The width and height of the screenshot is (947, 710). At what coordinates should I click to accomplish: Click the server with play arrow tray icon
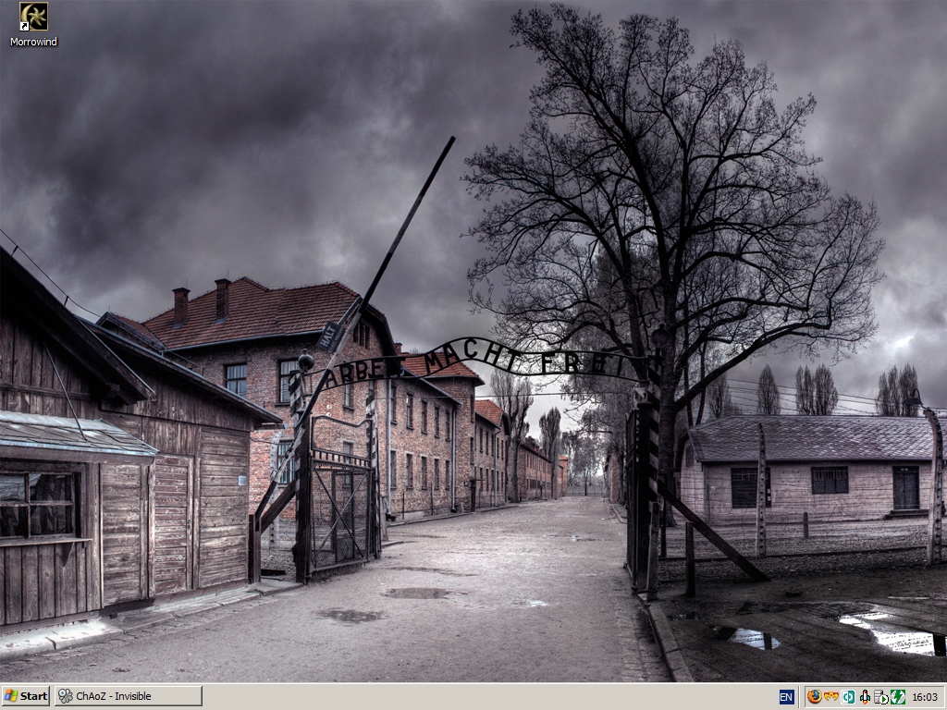(x=880, y=697)
